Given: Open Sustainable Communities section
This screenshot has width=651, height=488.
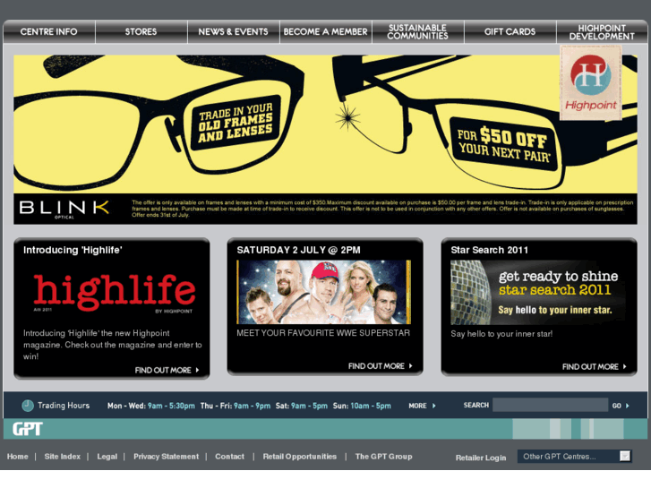Looking at the screenshot, I should pyautogui.click(x=417, y=31).
